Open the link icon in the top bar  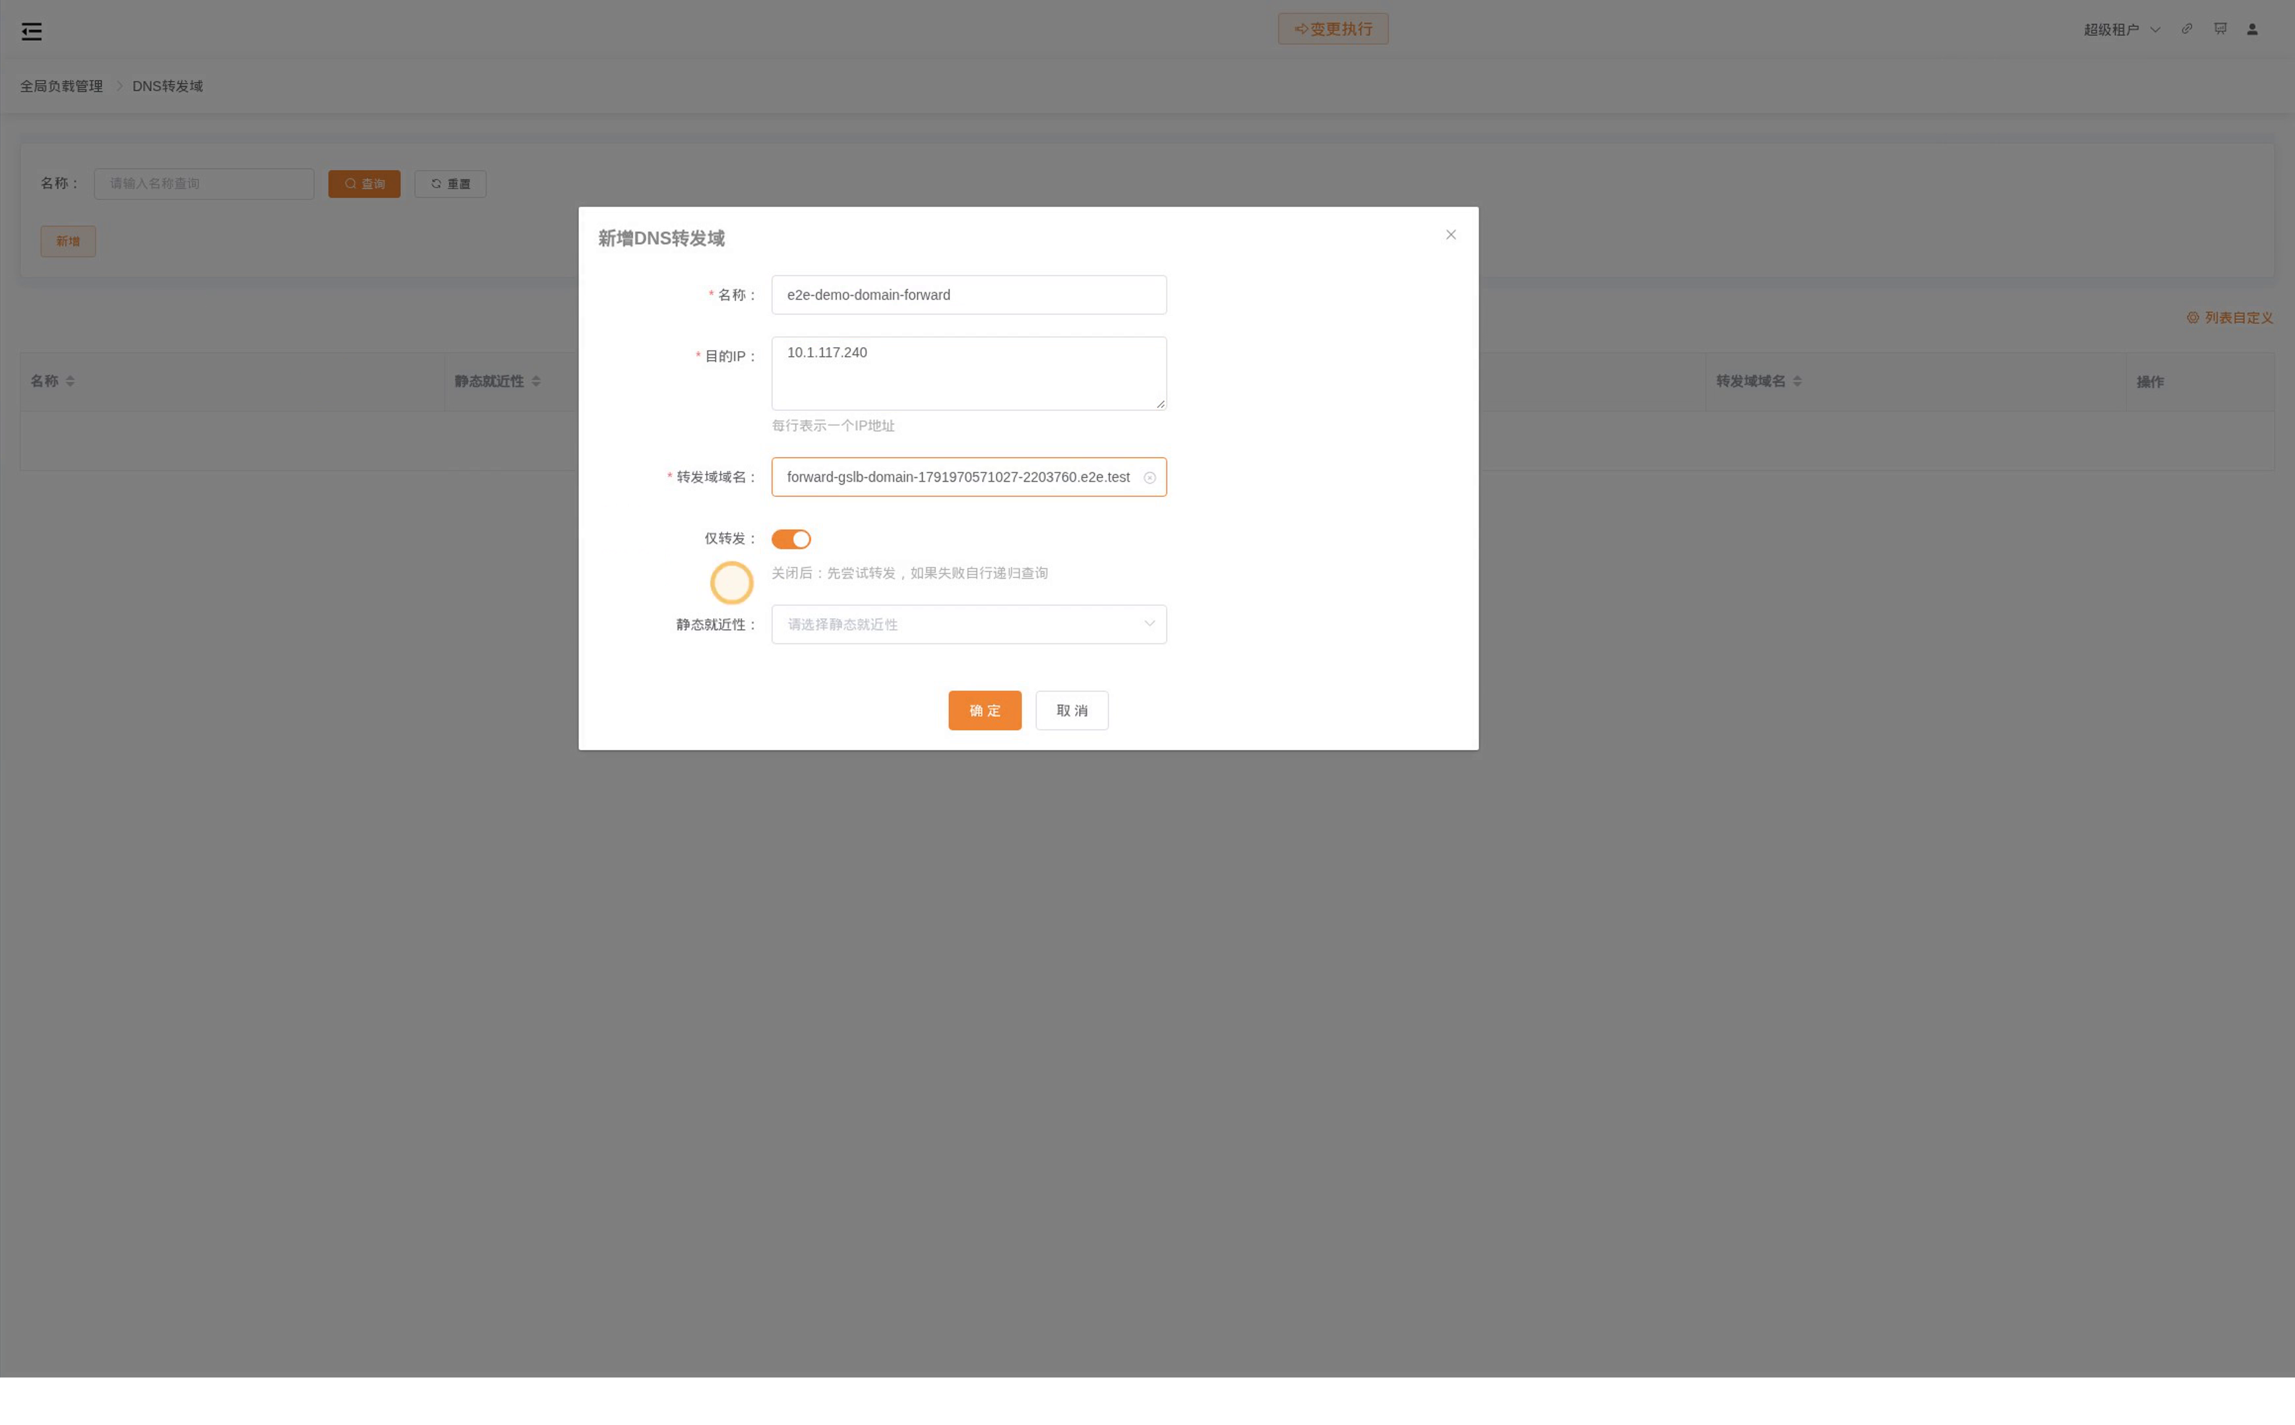(2186, 29)
